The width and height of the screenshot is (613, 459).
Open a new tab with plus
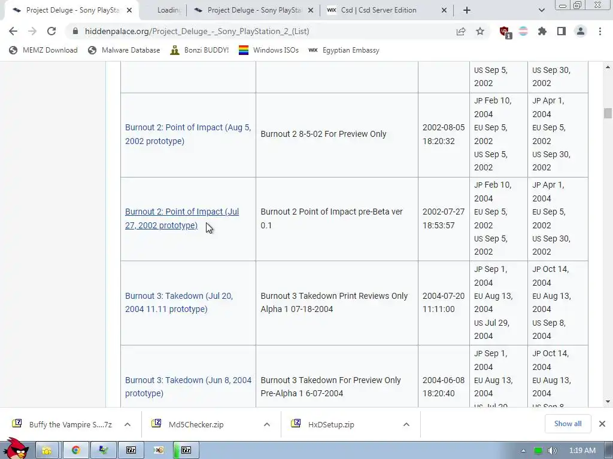(x=467, y=10)
